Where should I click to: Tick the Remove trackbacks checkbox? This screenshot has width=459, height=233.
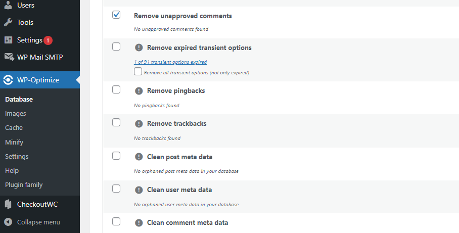click(x=116, y=122)
